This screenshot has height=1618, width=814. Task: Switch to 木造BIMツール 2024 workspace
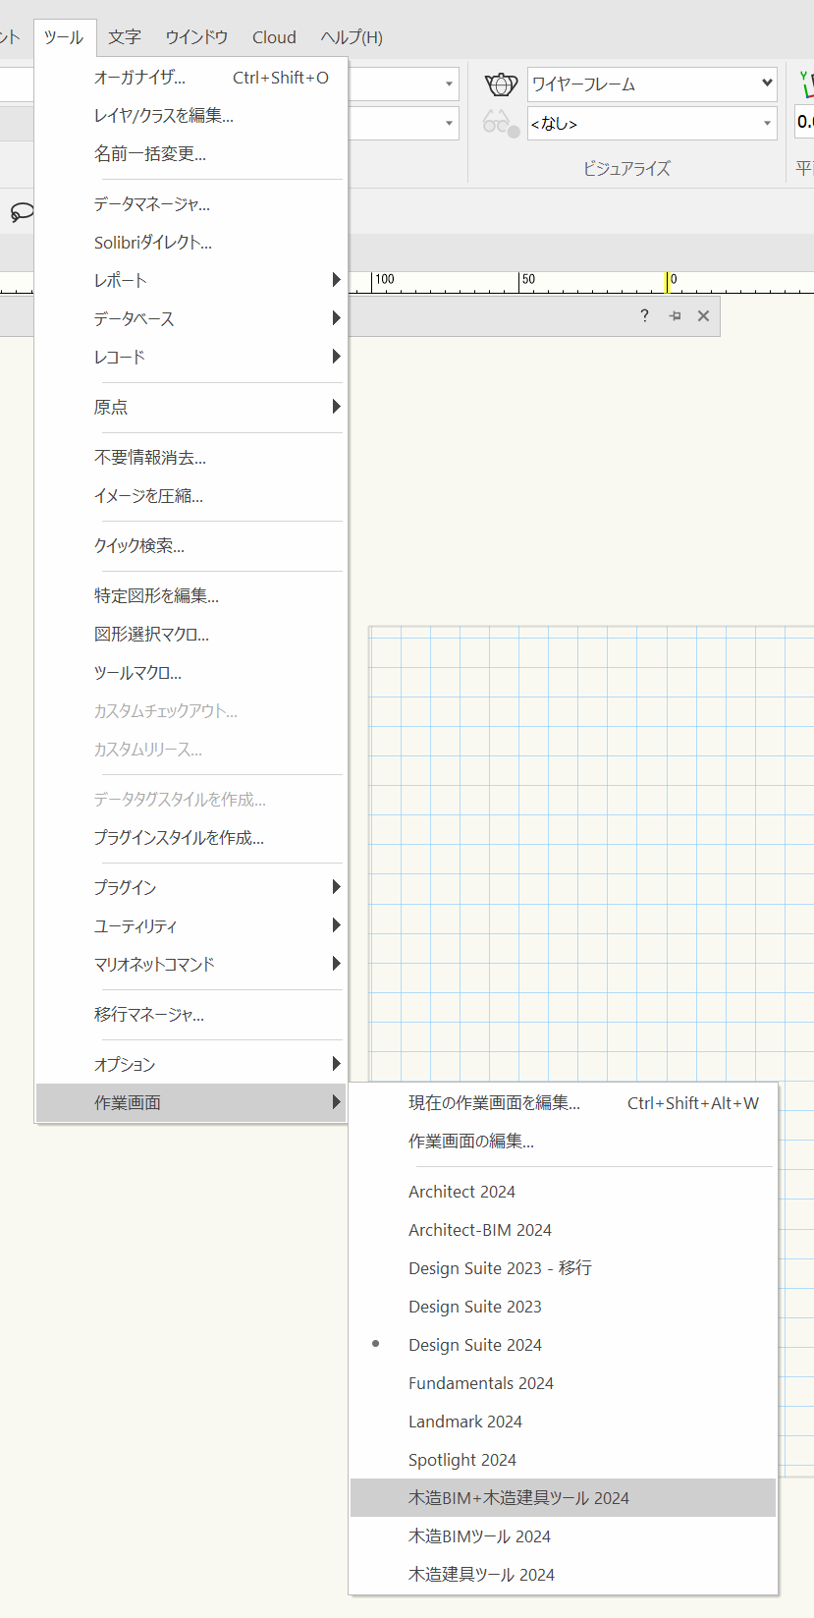tap(563, 1536)
